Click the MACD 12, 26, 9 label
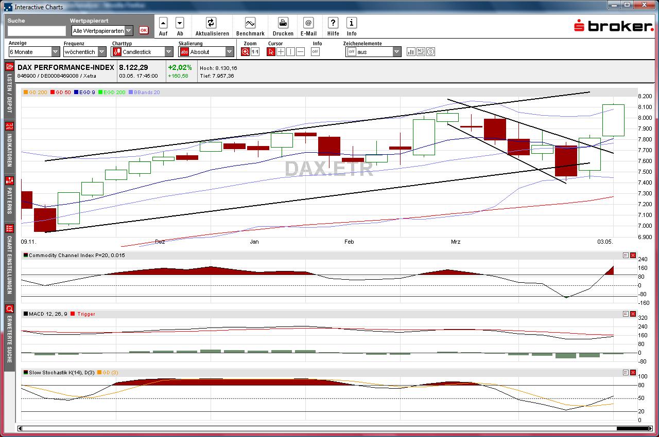The image size is (659, 437). tap(48, 314)
